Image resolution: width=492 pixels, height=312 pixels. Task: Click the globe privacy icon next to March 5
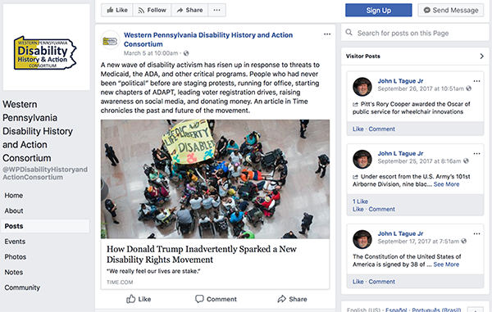[x=186, y=53]
